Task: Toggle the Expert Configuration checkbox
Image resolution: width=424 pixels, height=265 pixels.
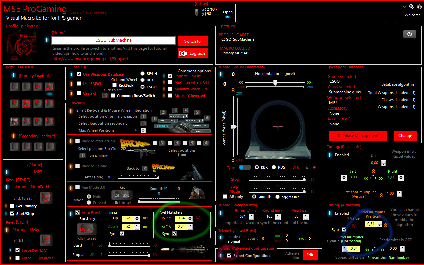Action: (x=229, y=256)
